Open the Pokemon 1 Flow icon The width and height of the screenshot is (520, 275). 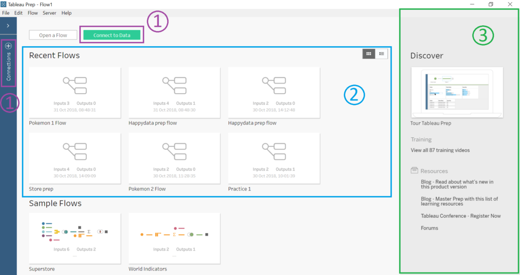coord(75,86)
